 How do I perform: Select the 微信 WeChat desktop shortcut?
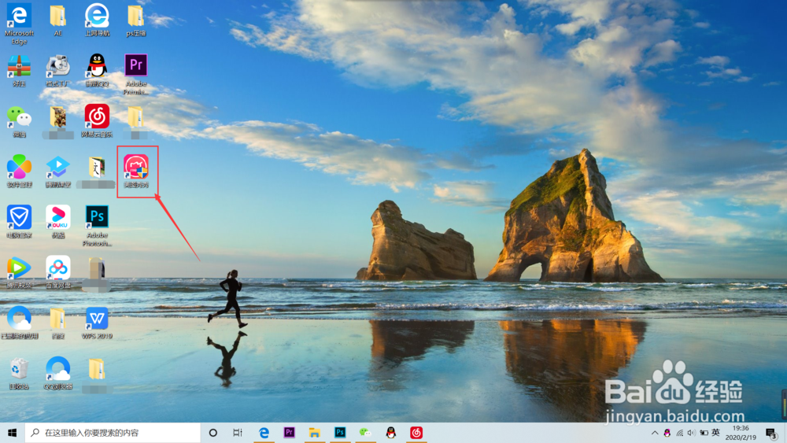coord(19,121)
